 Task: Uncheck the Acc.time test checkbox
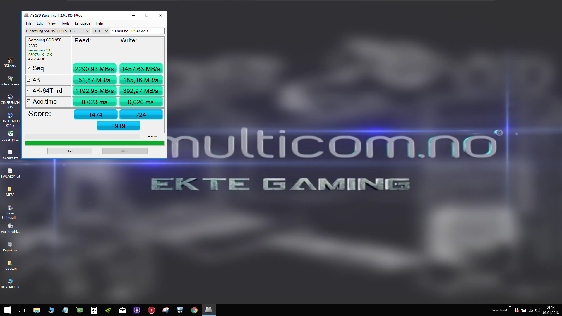click(29, 102)
